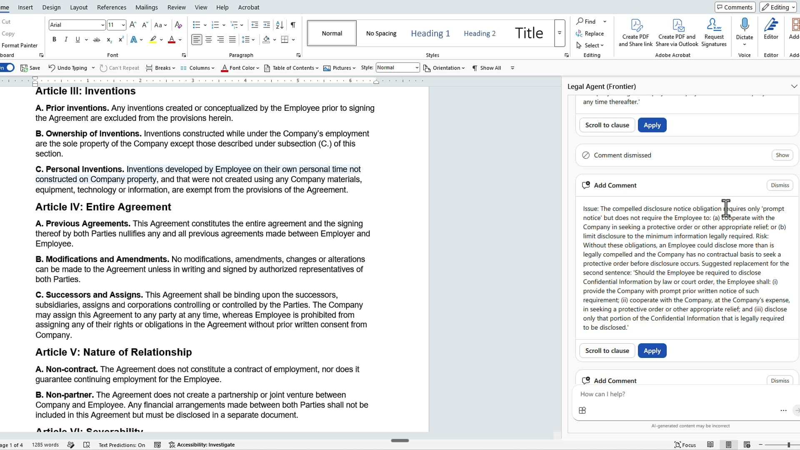Viewport: 800px width, 450px height.
Task: Decrease paragraph indent
Action: click(255, 25)
